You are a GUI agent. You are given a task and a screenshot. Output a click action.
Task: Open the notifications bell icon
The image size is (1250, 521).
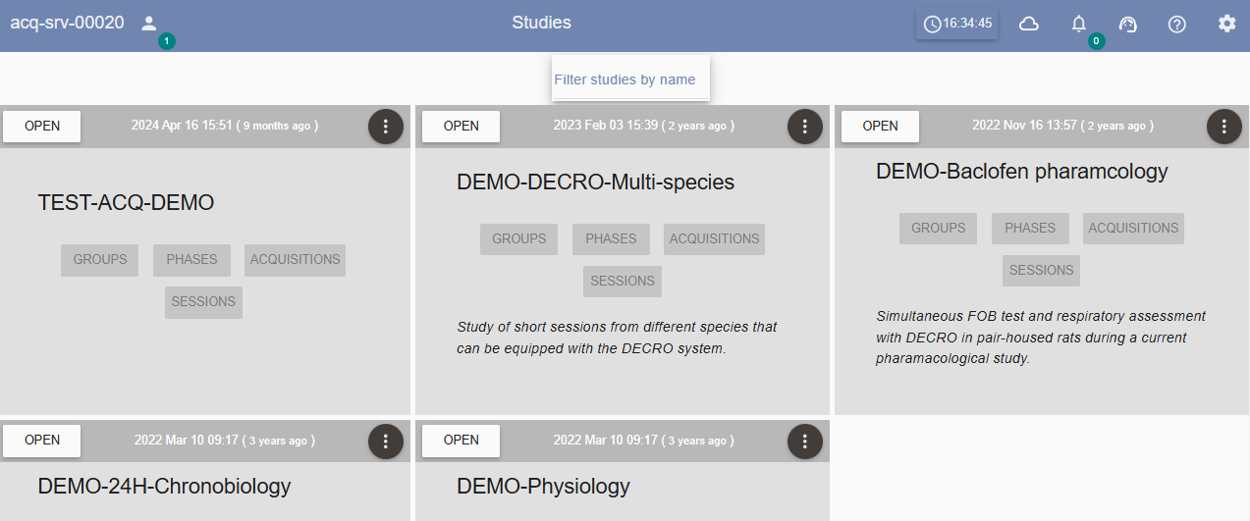(x=1079, y=24)
